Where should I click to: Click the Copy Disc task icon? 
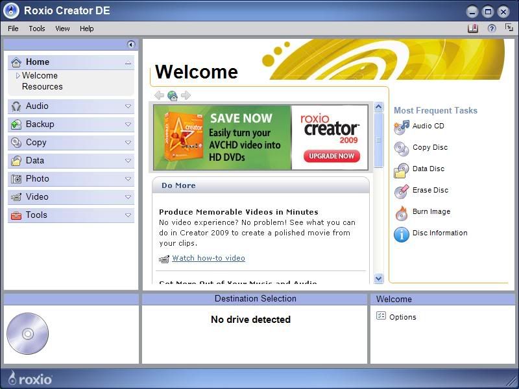tap(402, 149)
